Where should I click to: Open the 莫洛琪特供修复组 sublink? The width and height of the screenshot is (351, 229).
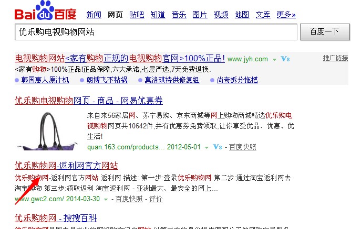[172, 80]
